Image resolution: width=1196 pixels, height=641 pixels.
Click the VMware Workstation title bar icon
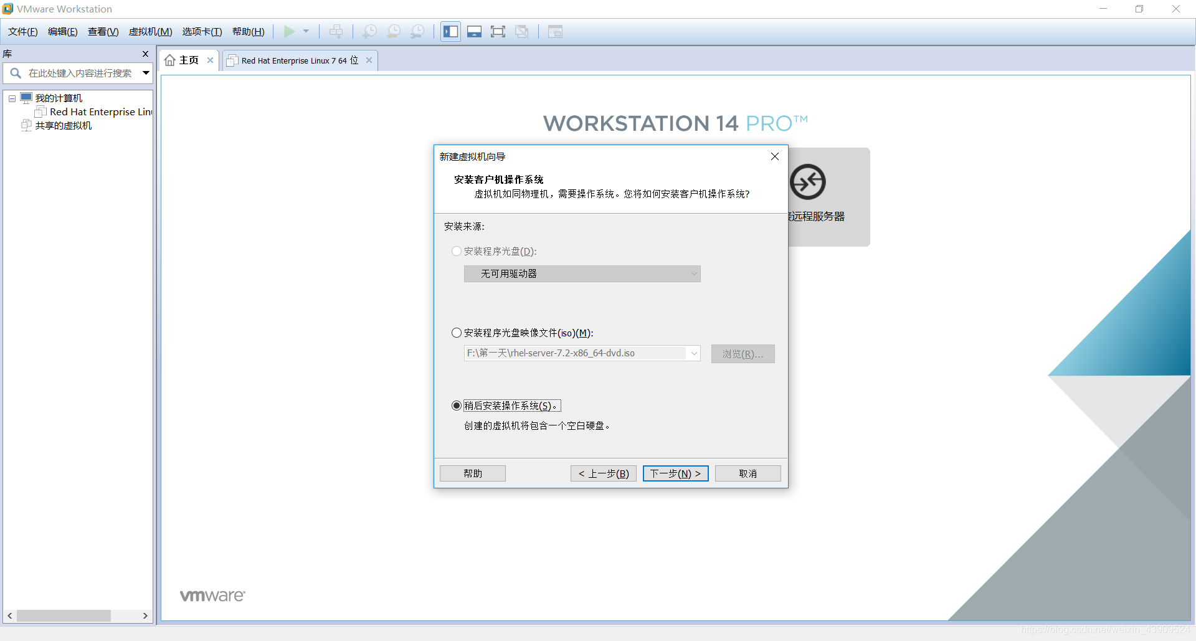point(7,9)
